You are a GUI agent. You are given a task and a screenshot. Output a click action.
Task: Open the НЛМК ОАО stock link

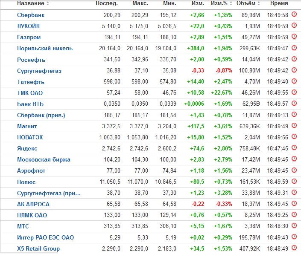32,215
